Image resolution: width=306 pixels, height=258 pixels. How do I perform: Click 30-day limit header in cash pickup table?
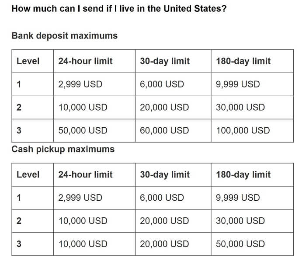point(165,174)
